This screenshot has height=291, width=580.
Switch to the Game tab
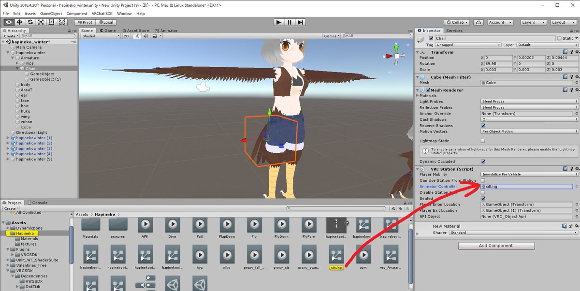(x=108, y=30)
